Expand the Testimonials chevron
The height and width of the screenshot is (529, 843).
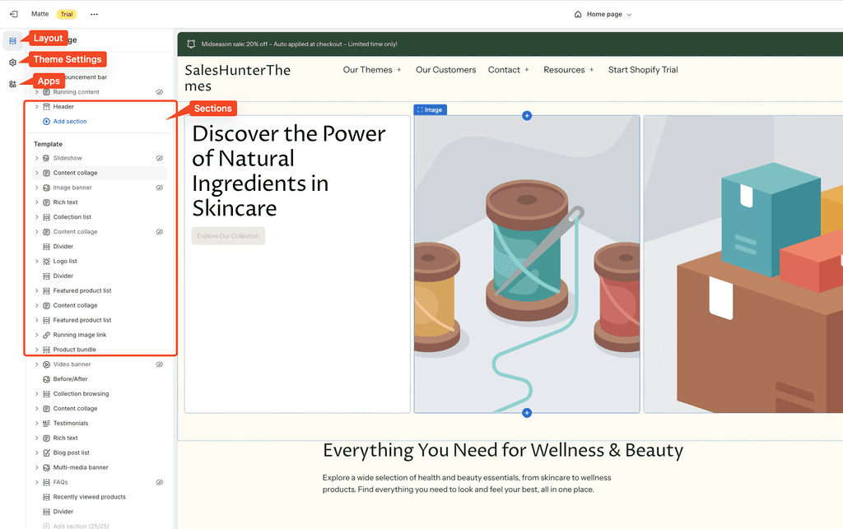coord(36,424)
